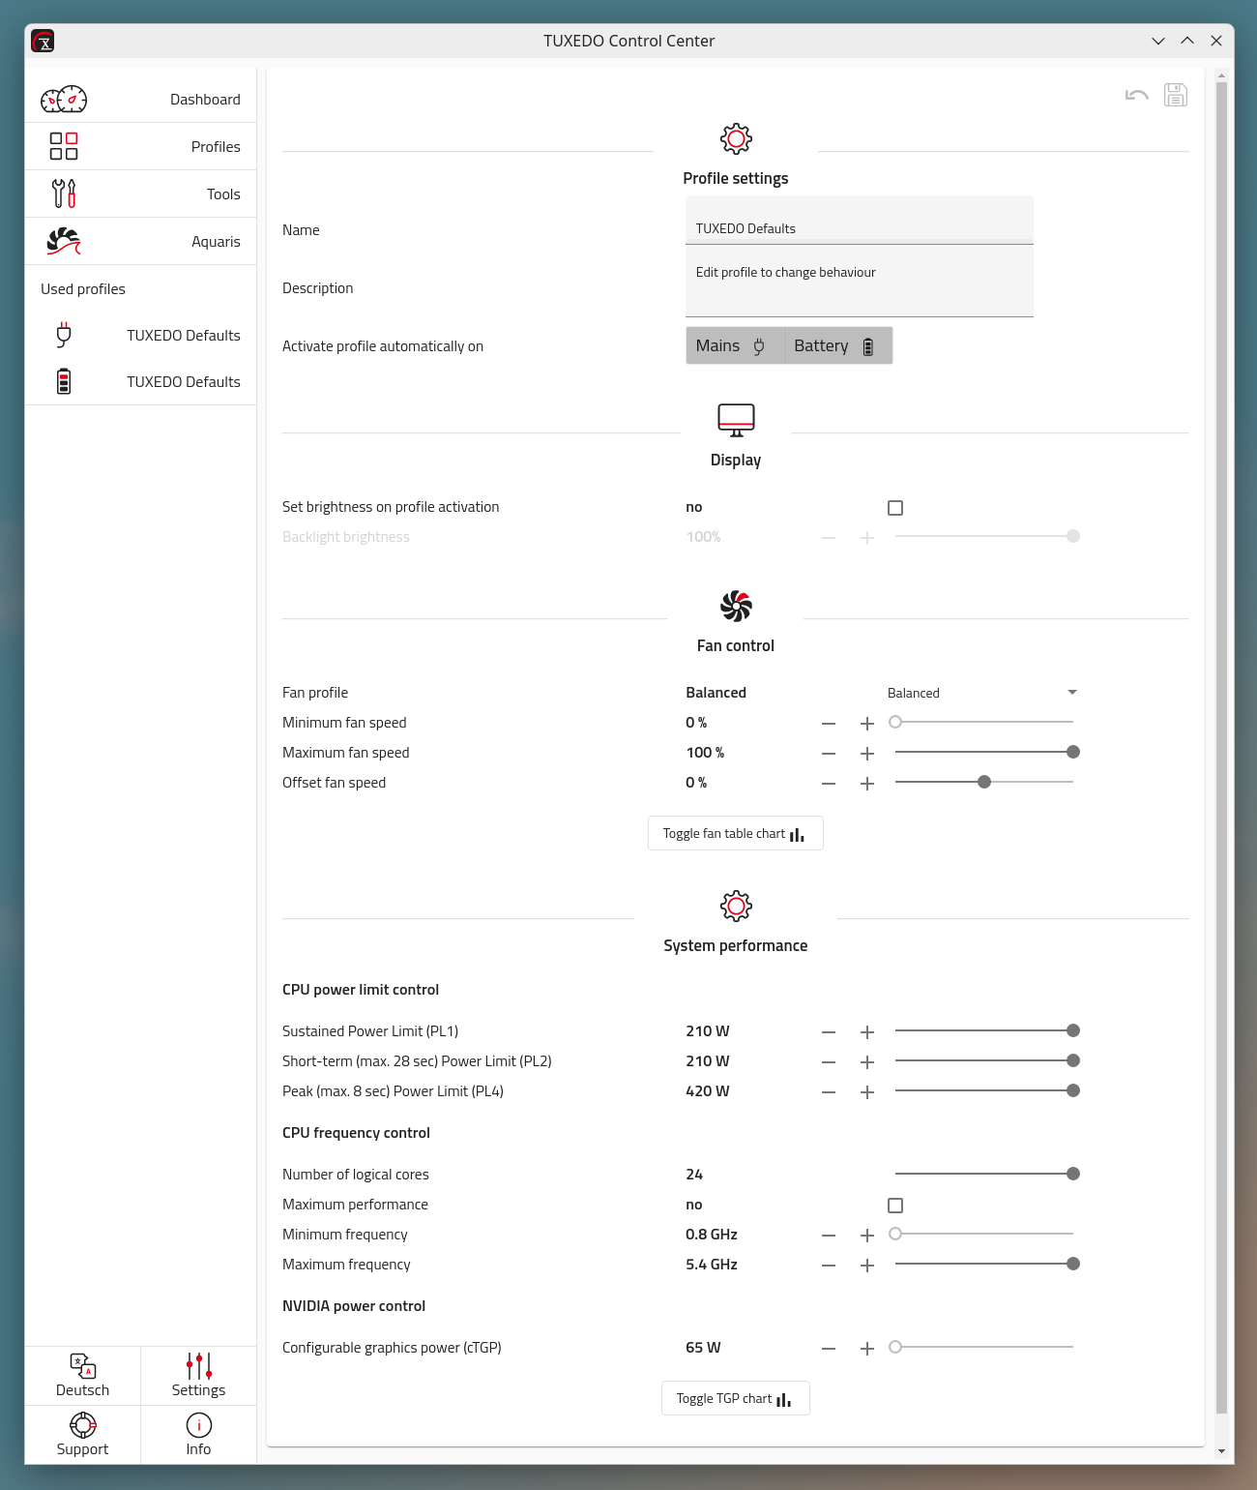This screenshot has height=1490, width=1257.
Task: Open Tools wrench icon in sidebar
Action: point(64,194)
